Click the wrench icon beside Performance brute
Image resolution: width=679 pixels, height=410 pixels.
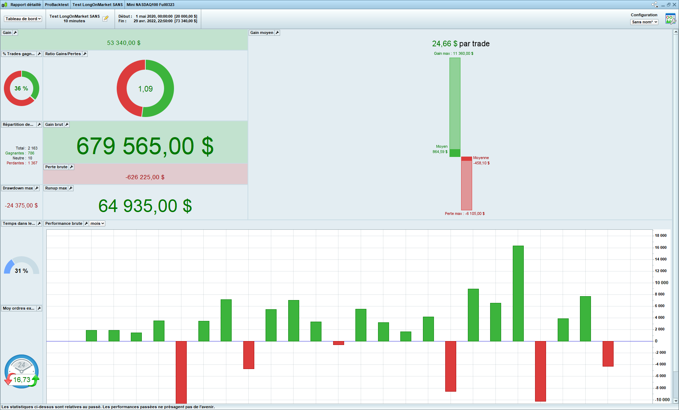click(86, 223)
